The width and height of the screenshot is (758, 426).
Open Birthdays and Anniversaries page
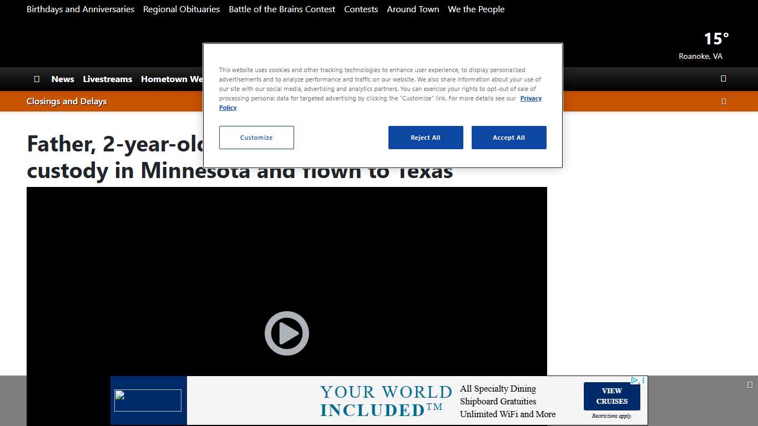80,9
